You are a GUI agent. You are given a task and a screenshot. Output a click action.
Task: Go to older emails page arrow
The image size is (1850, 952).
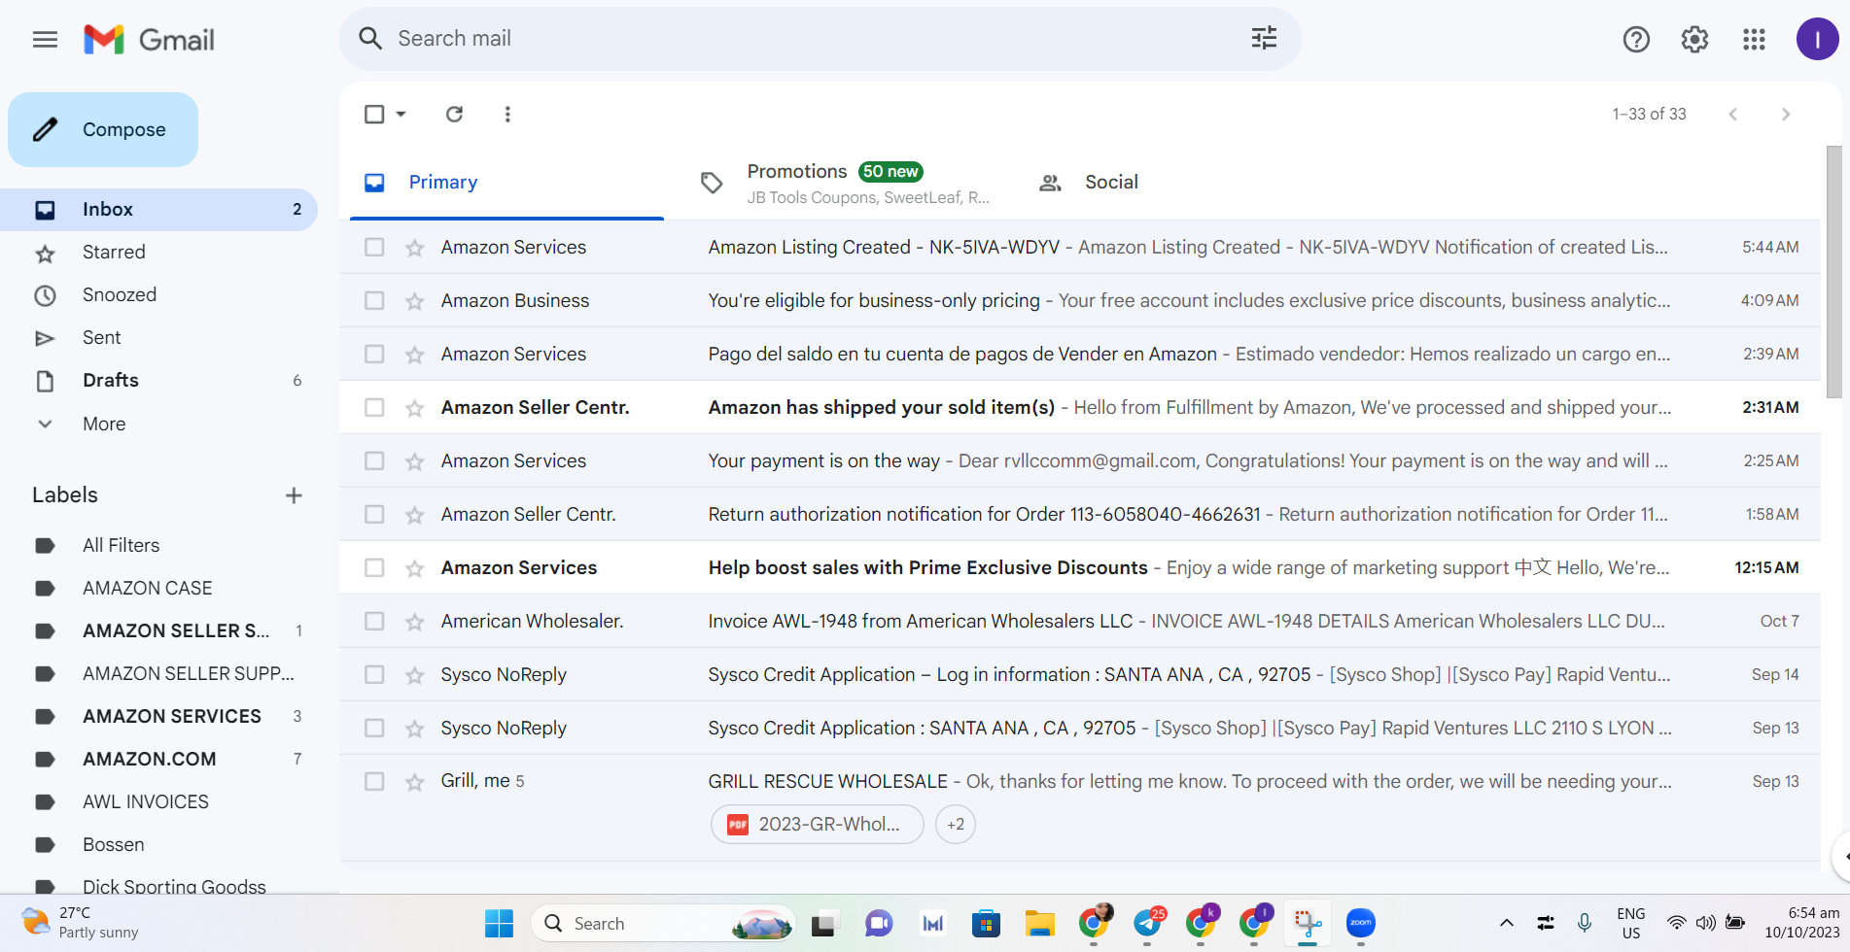pos(1785,114)
